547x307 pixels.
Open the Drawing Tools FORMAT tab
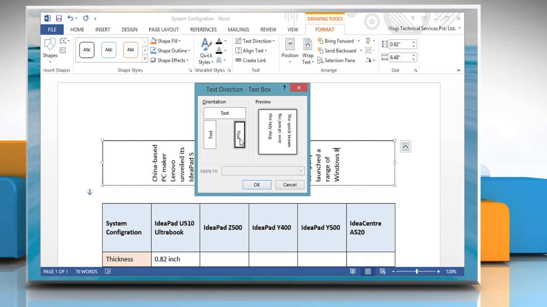point(325,29)
